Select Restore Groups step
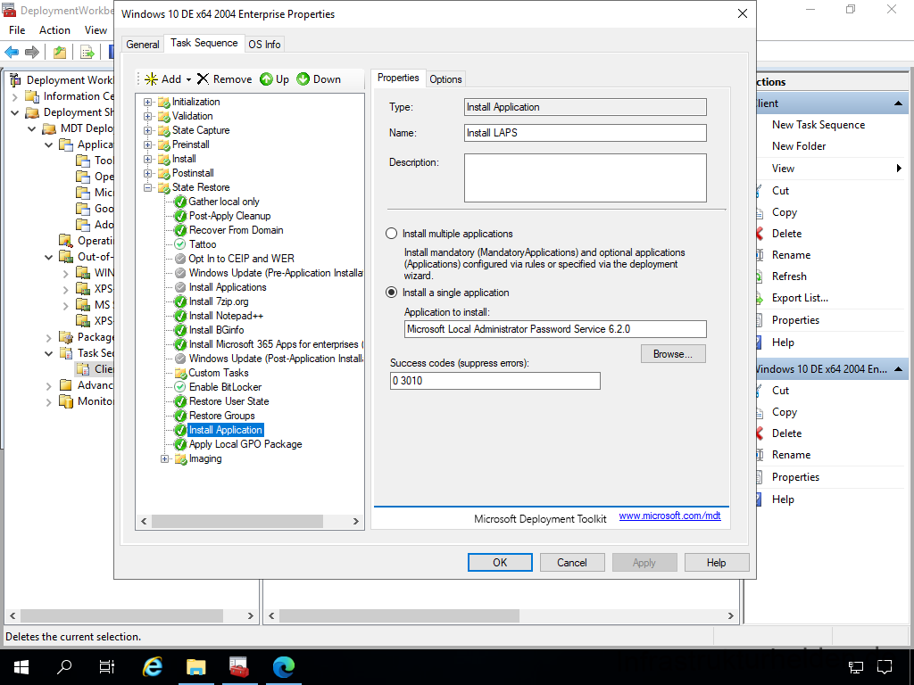 click(x=222, y=416)
